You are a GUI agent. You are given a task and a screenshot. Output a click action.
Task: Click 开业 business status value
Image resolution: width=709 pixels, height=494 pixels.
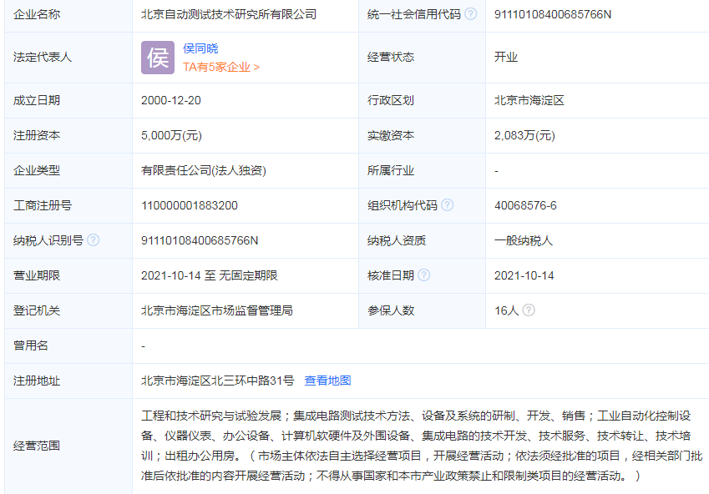pyautogui.click(x=506, y=57)
